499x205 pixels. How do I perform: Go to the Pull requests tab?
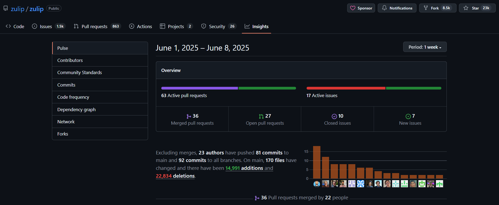tap(94, 27)
